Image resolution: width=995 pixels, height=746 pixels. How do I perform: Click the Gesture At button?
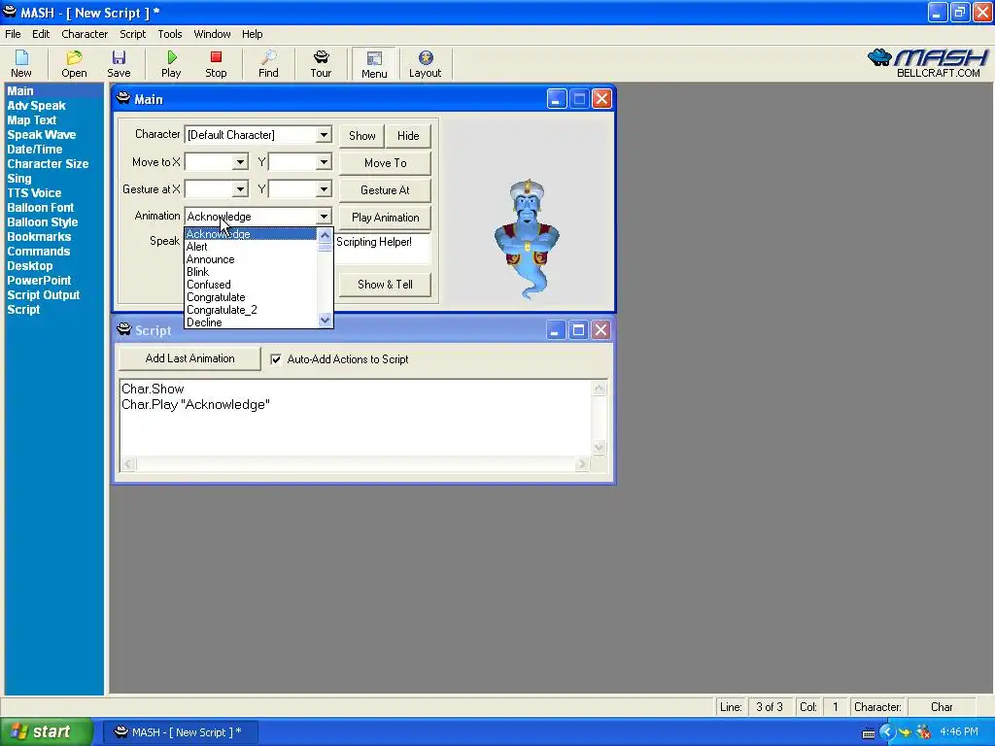pos(385,190)
